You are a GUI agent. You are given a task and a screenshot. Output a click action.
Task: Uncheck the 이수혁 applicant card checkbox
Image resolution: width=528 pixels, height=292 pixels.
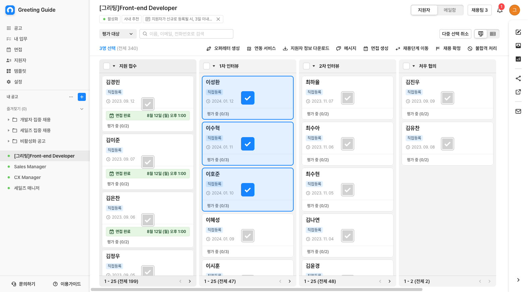coord(248,144)
